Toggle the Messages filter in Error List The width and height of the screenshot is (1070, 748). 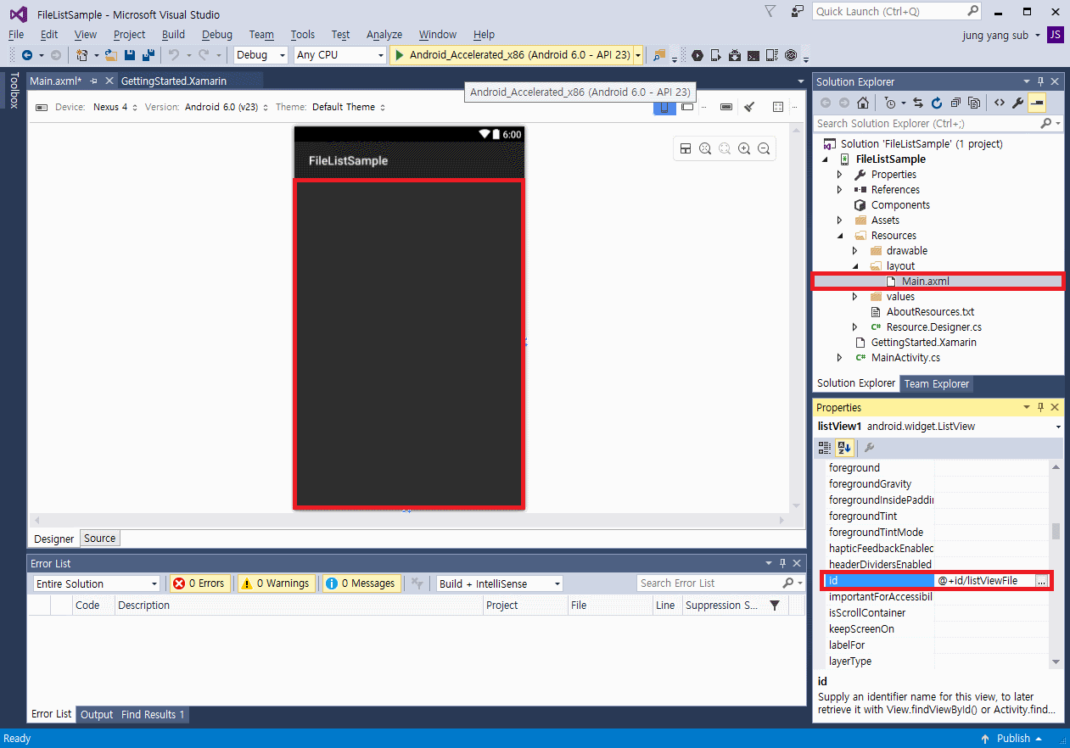click(x=361, y=583)
